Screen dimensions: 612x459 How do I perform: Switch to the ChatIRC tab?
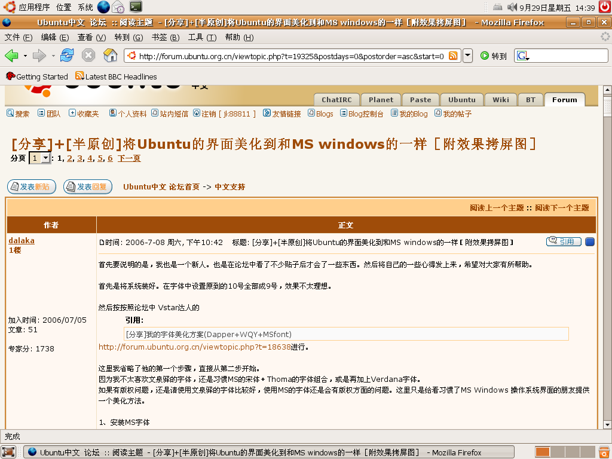337,100
